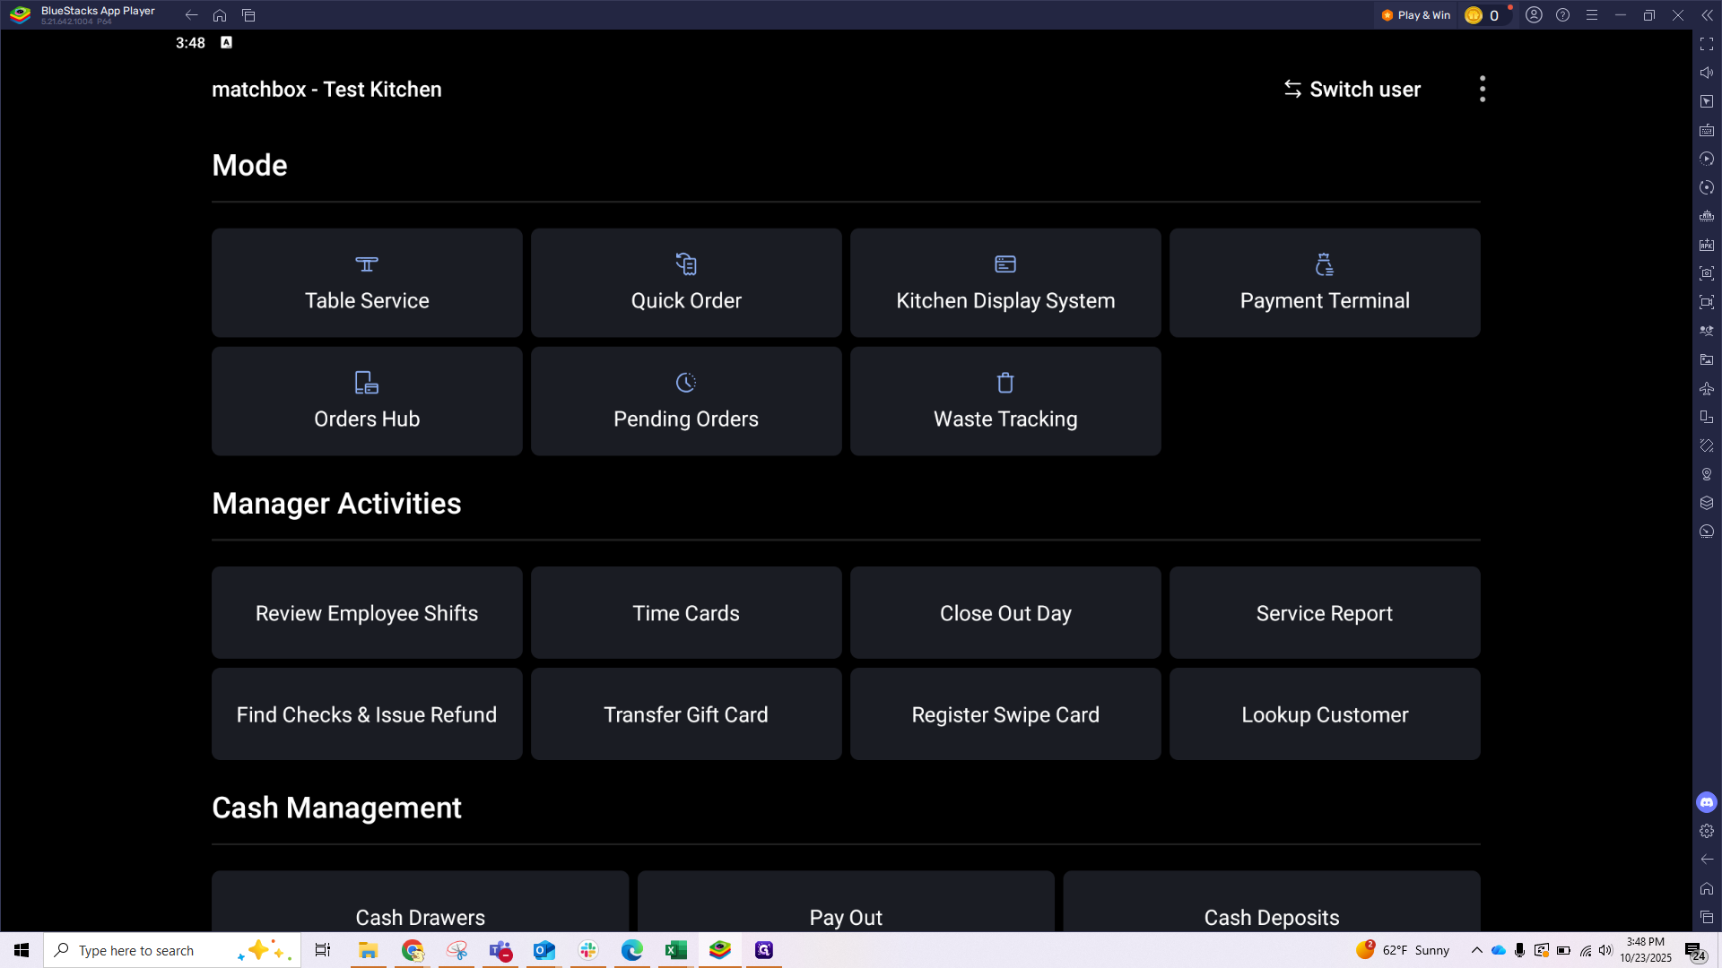Open Find Checks & Issue Refund
The width and height of the screenshot is (1722, 968).
[367, 714]
